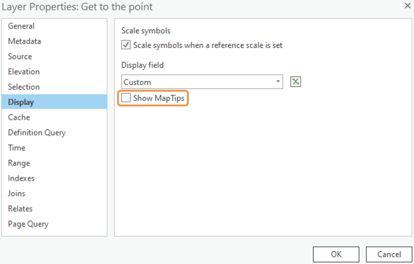
Task: Configure the Time properties
Action: (16, 148)
